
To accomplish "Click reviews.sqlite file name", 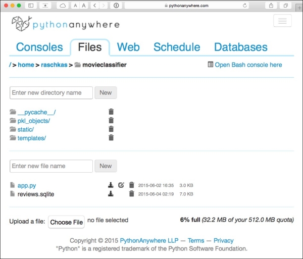I will click(x=36, y=194).
